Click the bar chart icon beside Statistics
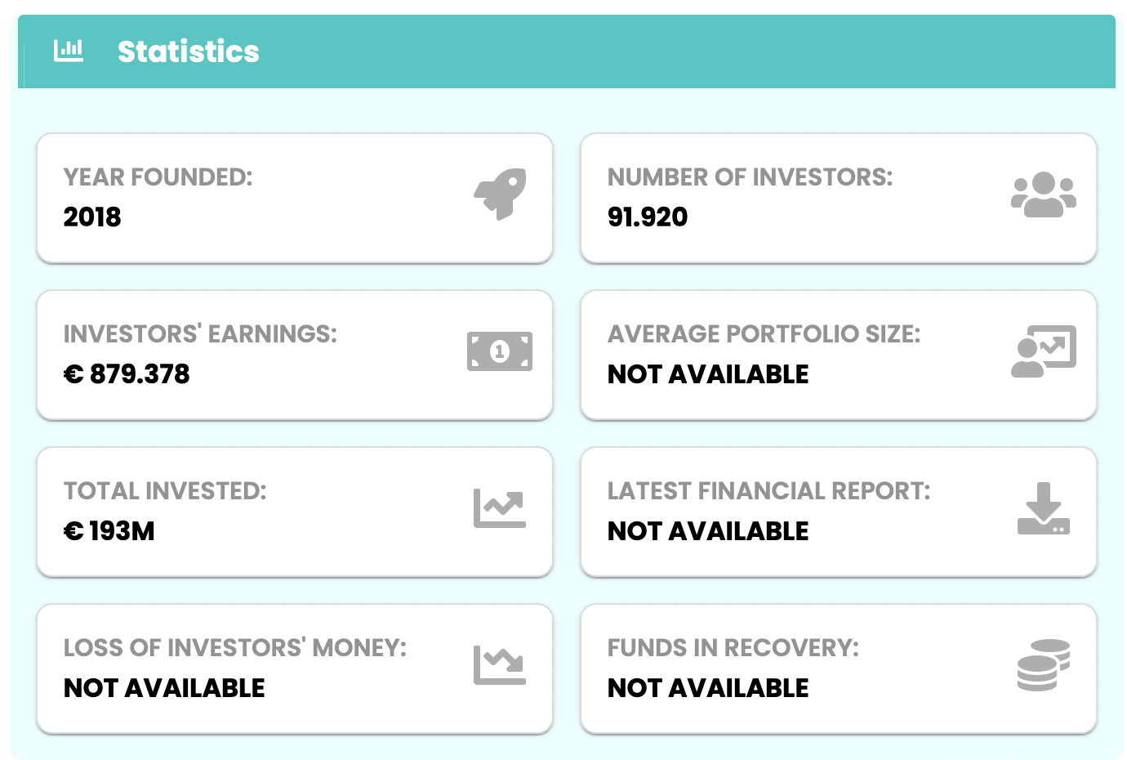Screen dimensions: 1127x760 (69, 51)
